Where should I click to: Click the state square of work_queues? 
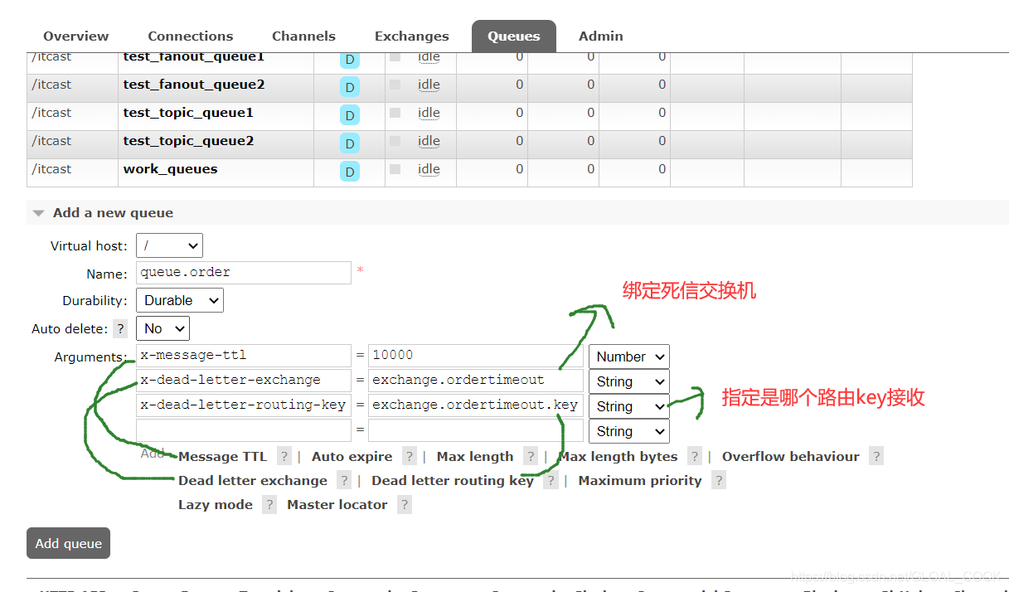pyautogui.click(x=395, y=169)
